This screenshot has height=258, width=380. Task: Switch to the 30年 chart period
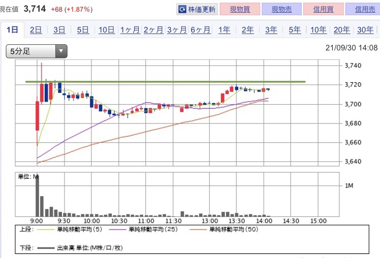[x=365, y=30]
